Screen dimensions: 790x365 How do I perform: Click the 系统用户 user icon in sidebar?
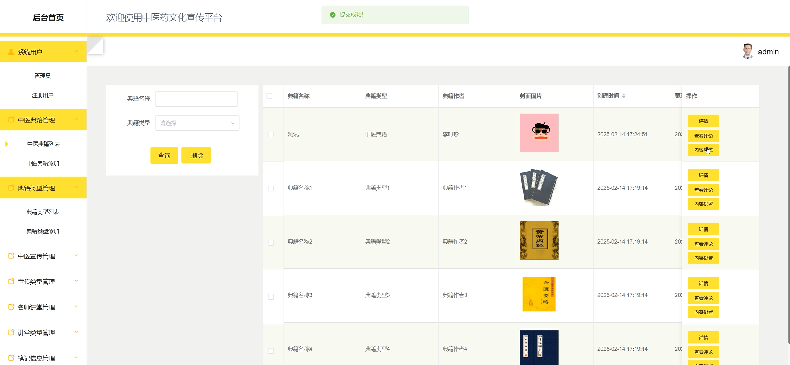point(11,52)
